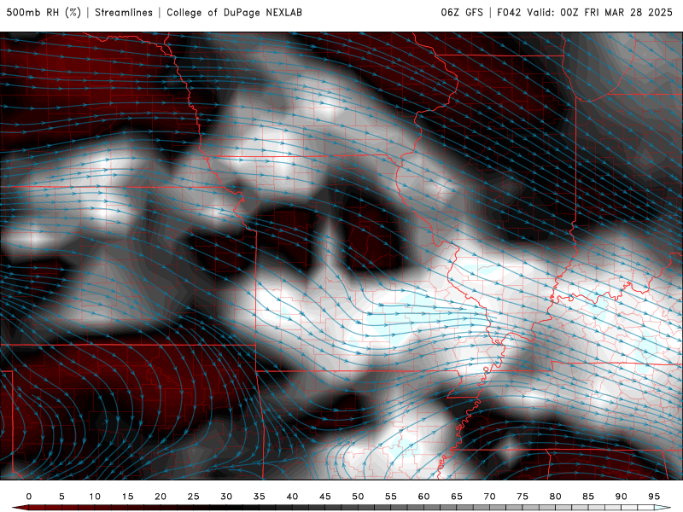Screen dimensions: 683x512
Task: Select the "90" legend tick label
Action: (x=621, y=497)
